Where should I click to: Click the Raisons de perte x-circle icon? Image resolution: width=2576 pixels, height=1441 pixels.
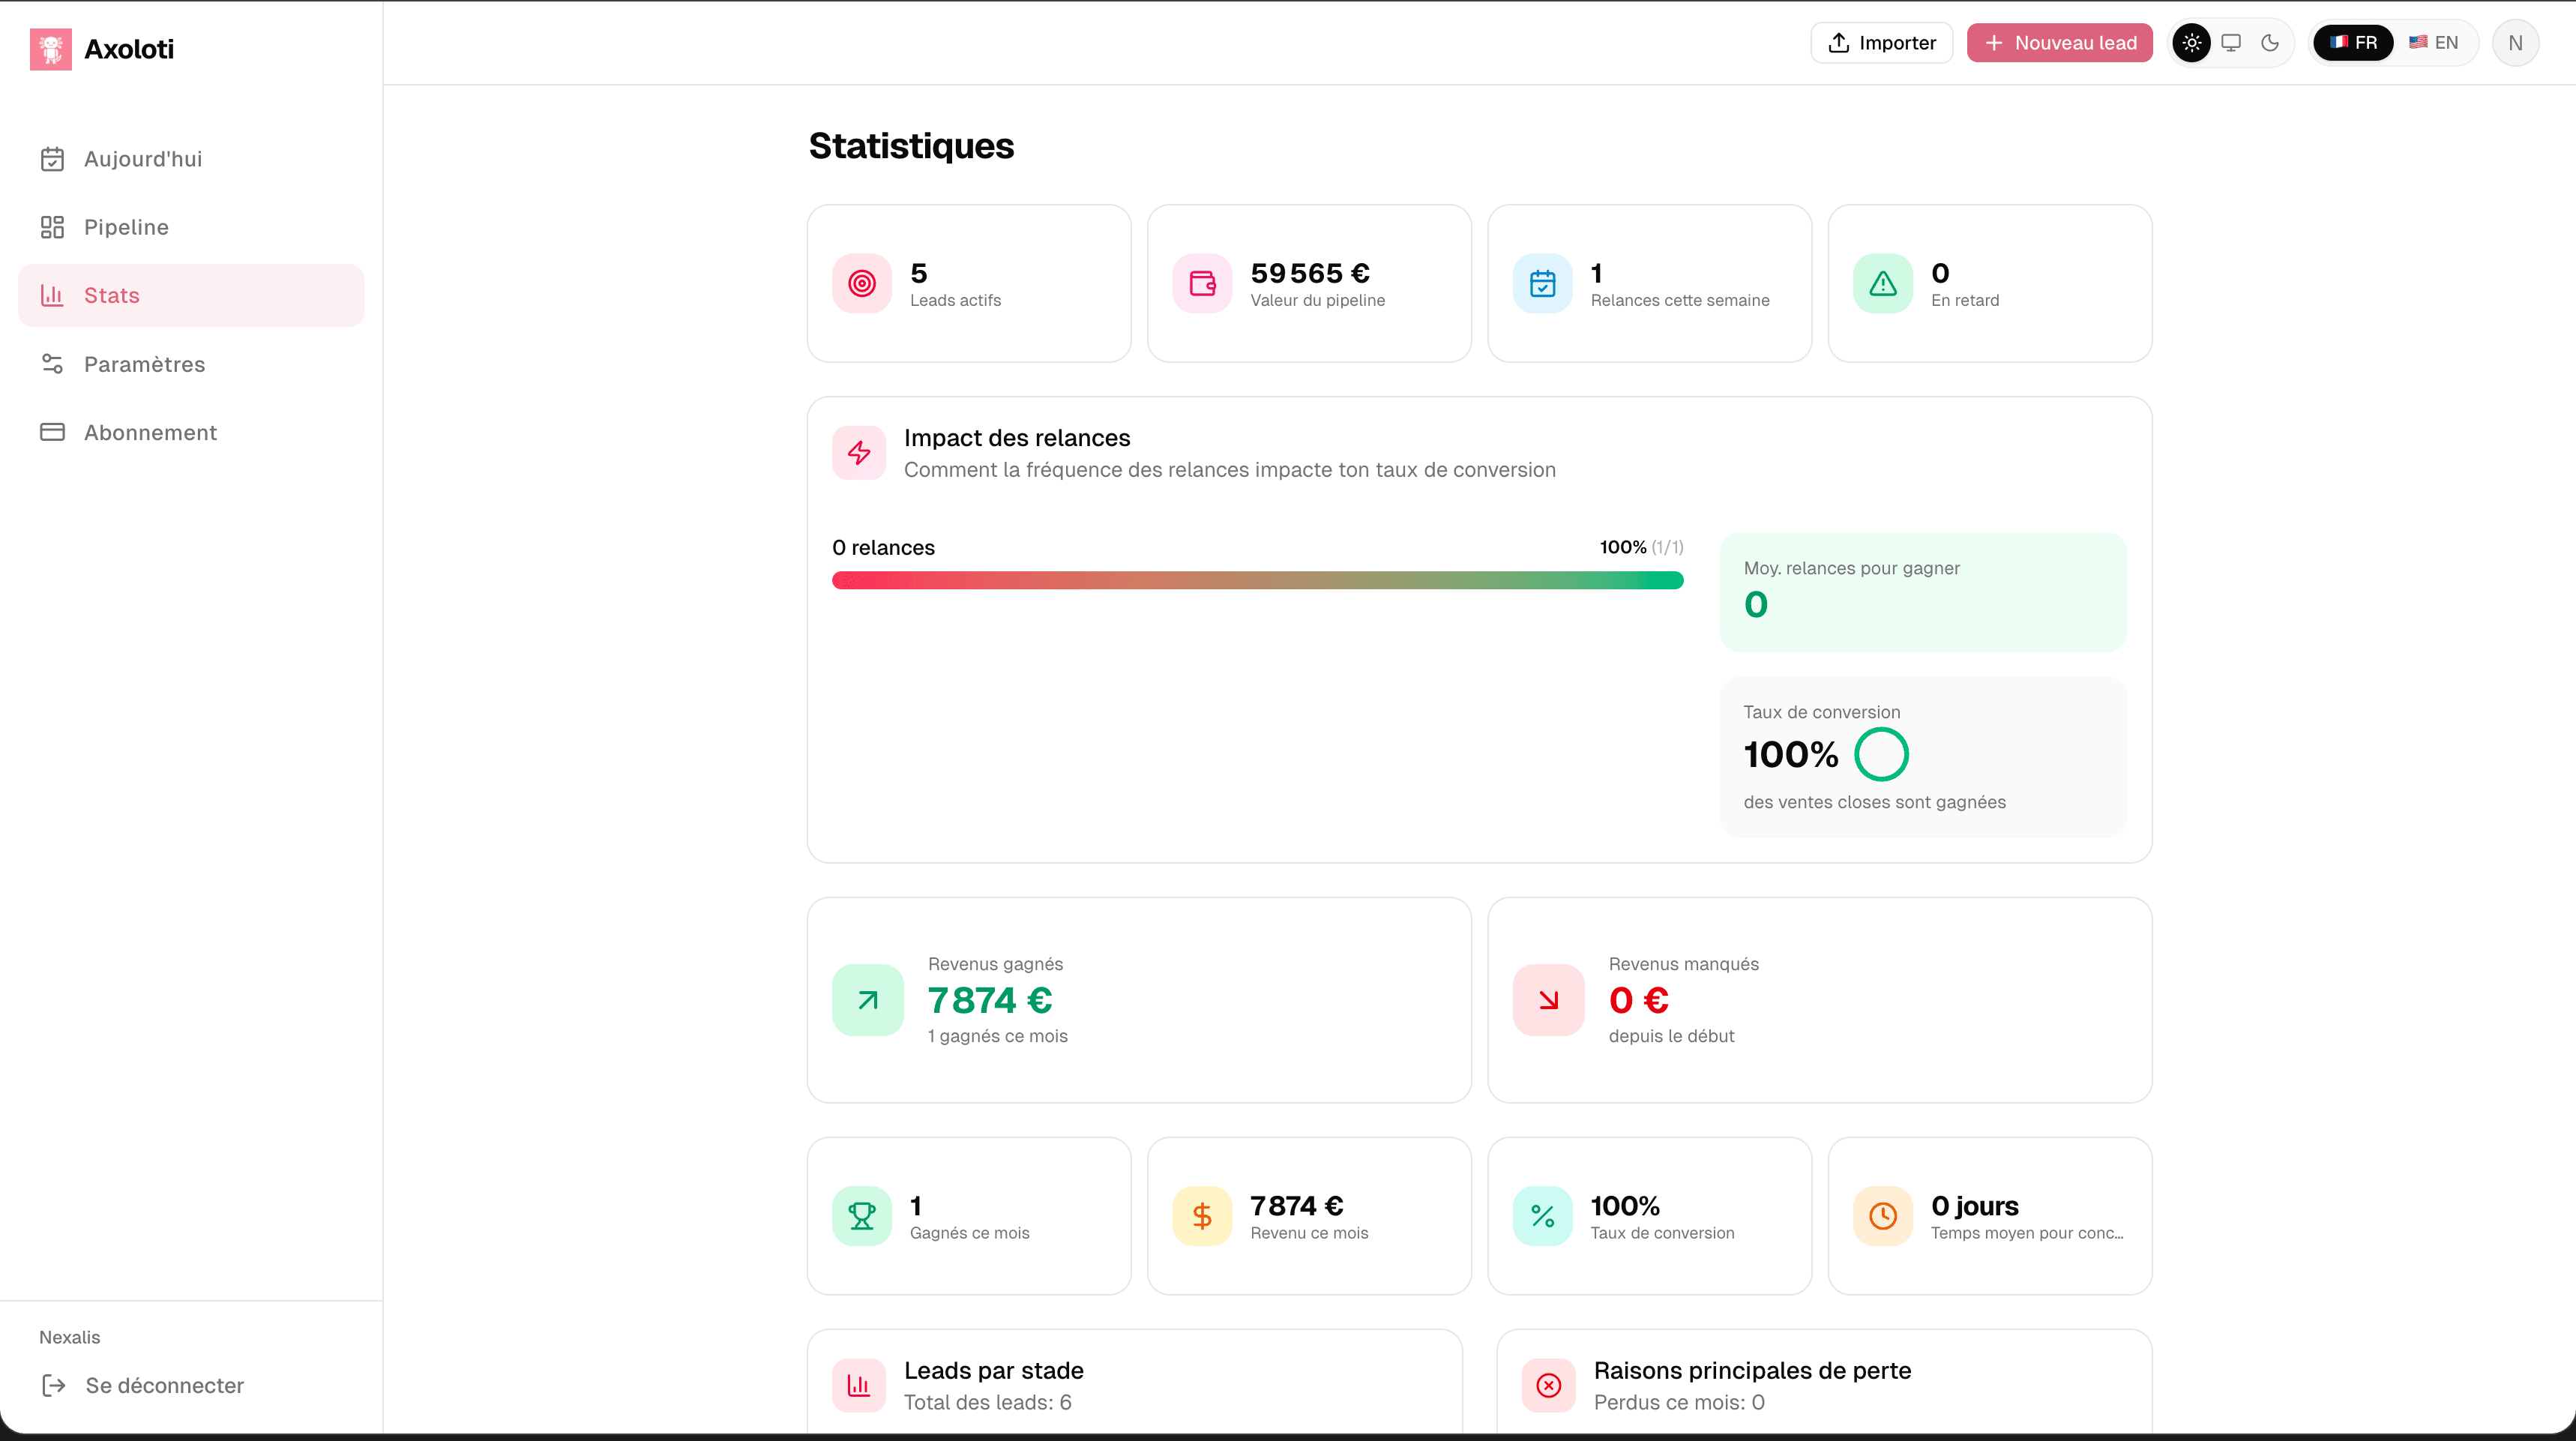[x=1548, y=1385]
